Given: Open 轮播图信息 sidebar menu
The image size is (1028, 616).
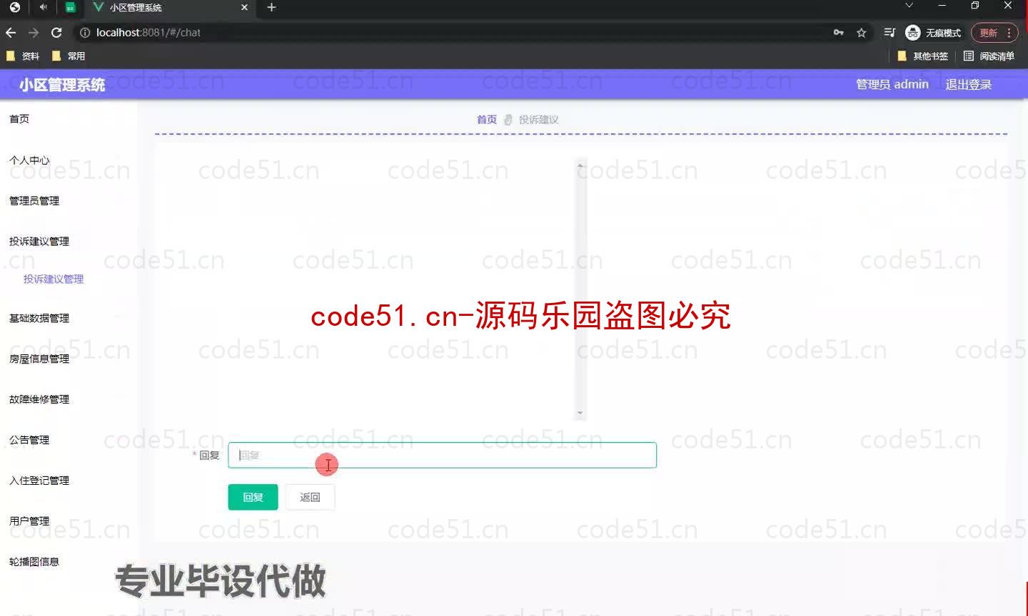Looking at the screenshot, I should pos(34,563).
